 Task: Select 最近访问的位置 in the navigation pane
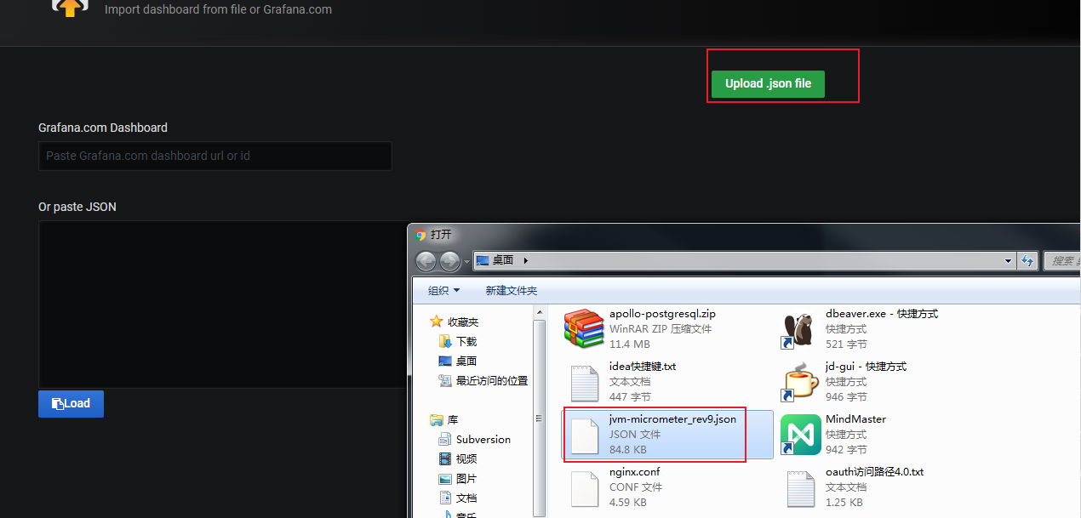(492, 380)
